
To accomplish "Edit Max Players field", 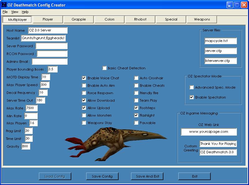I will 34,123.
